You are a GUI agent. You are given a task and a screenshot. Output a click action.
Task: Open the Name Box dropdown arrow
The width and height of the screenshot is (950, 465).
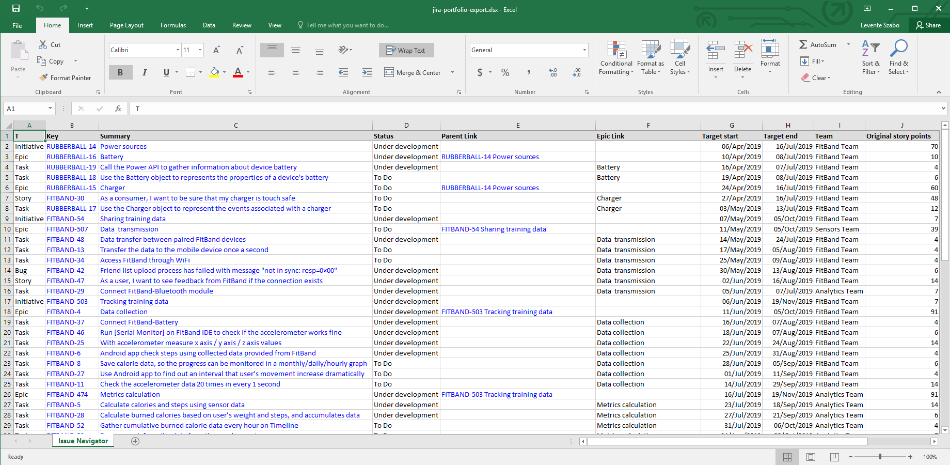pos(50,109)
